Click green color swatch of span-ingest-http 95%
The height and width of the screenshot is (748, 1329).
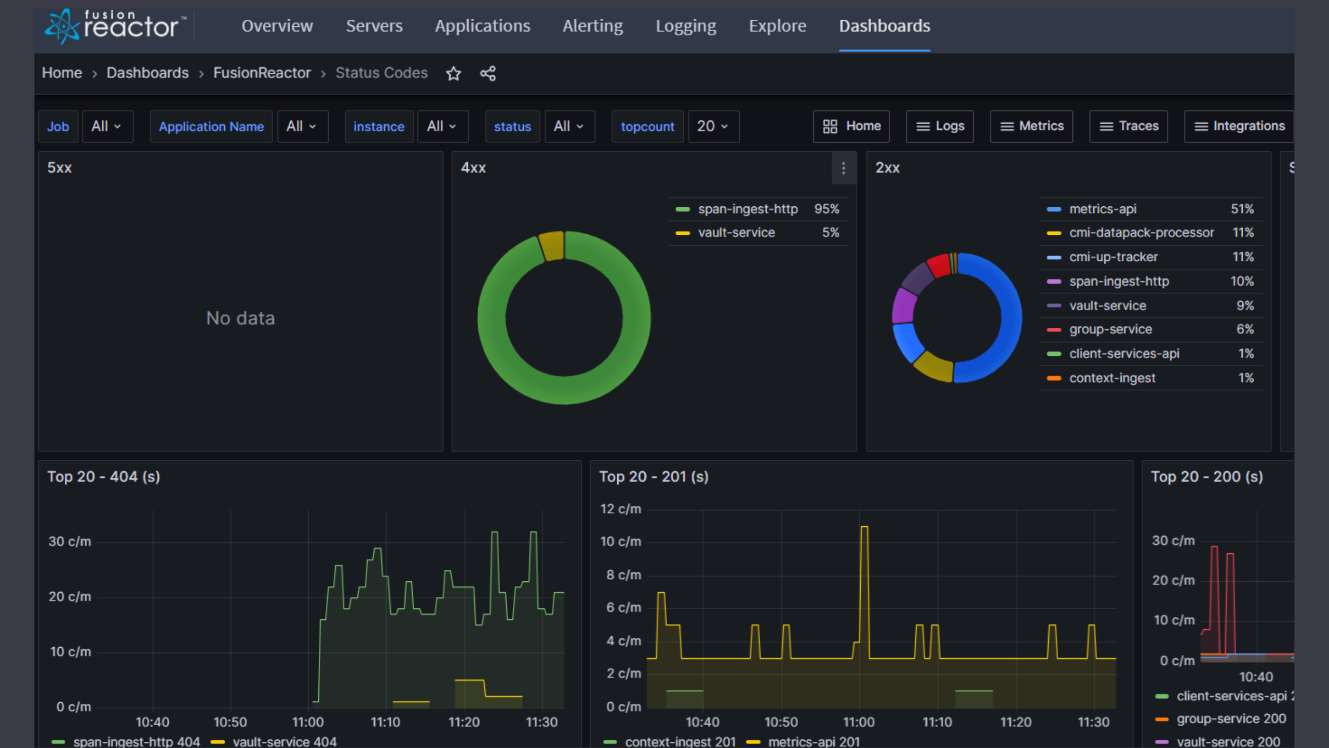tap(683, 209)
